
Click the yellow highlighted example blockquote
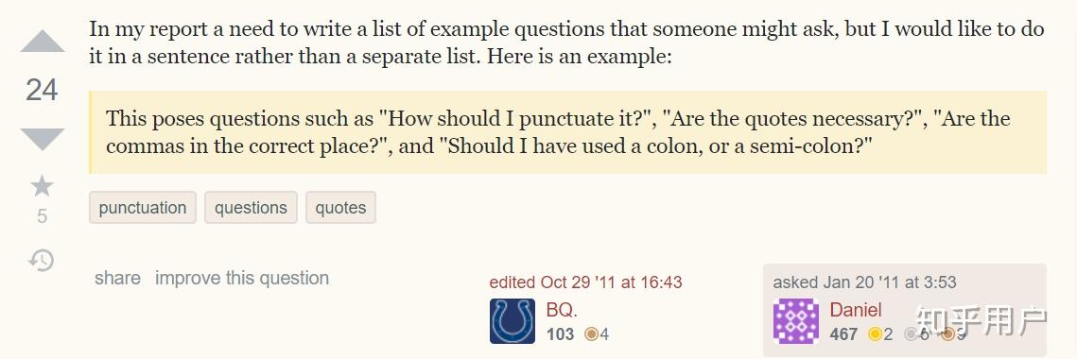[567, 132]
